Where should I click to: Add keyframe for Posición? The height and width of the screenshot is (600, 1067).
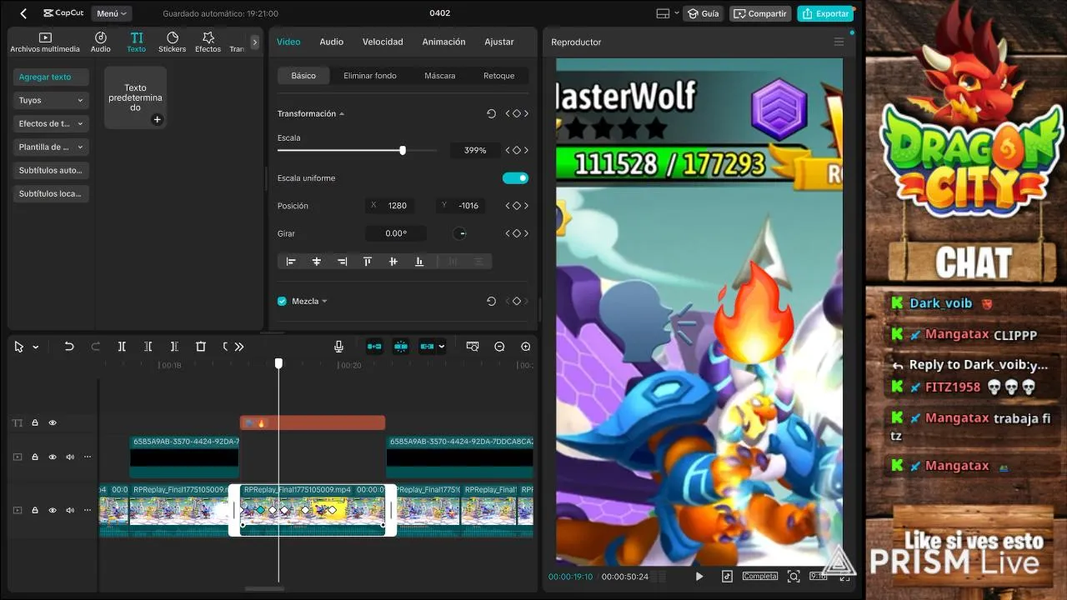click(x=516, y=205)
